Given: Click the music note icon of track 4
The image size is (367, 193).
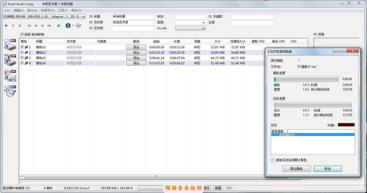Looking at the screenshot, I should click(26, 63).
